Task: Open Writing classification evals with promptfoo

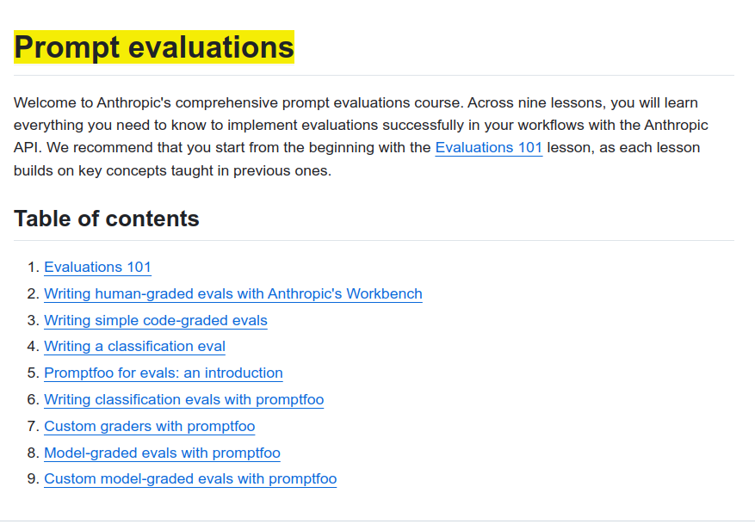Action: 183,400
